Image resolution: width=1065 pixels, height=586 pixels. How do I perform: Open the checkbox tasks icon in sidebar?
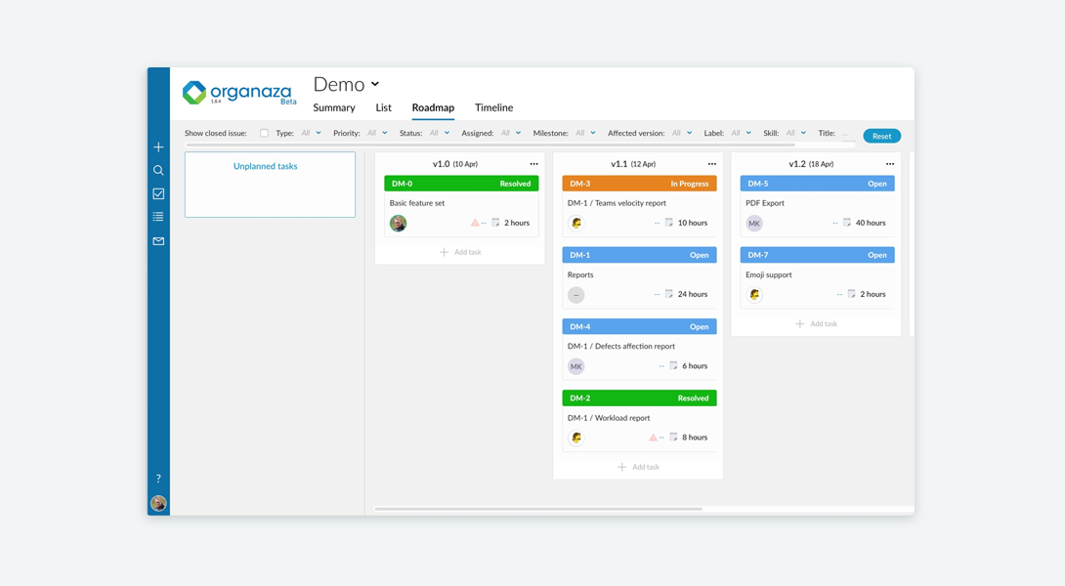158,193
